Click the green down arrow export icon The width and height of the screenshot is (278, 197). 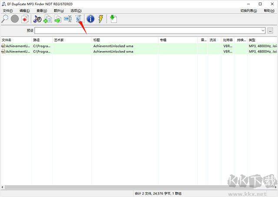(x=113, y=19)
